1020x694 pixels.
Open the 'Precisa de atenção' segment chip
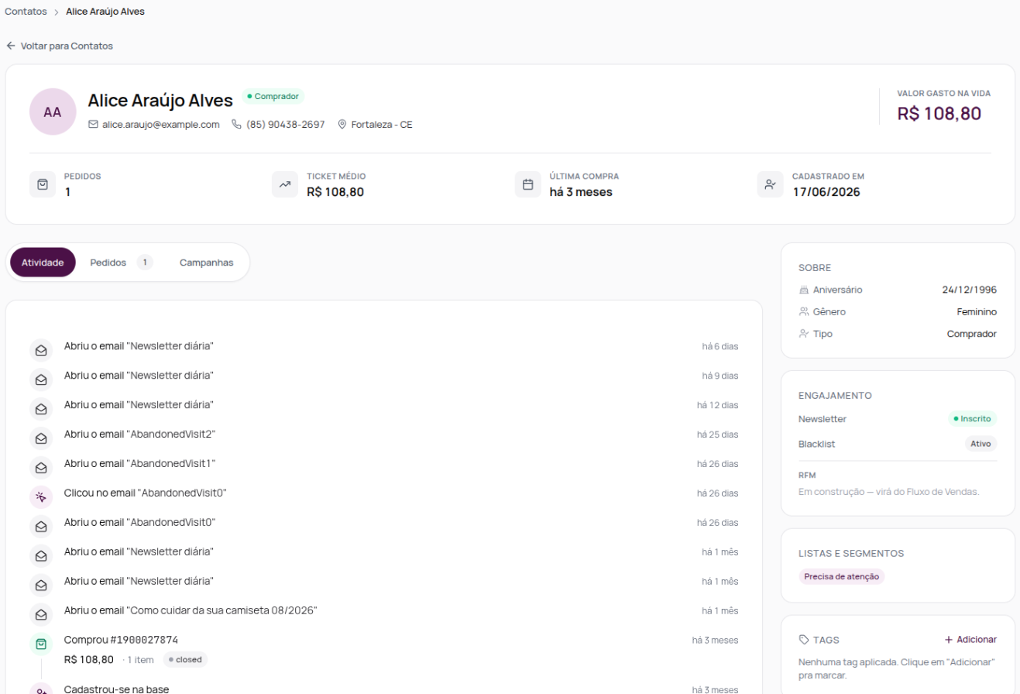pyautogui.click(x=841, y=576)
